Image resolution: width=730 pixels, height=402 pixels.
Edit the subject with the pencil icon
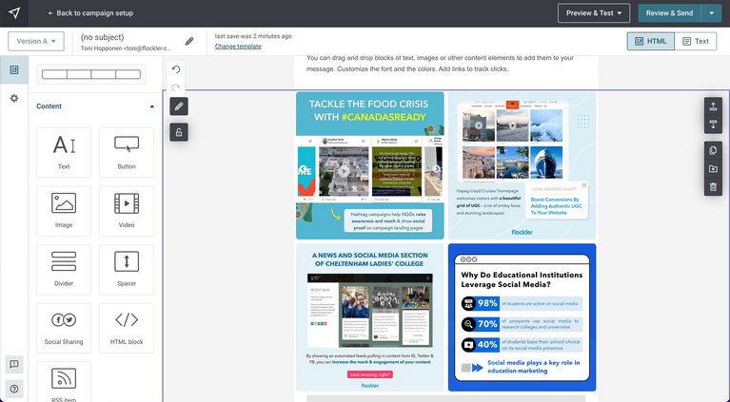(x=189, y=42)
